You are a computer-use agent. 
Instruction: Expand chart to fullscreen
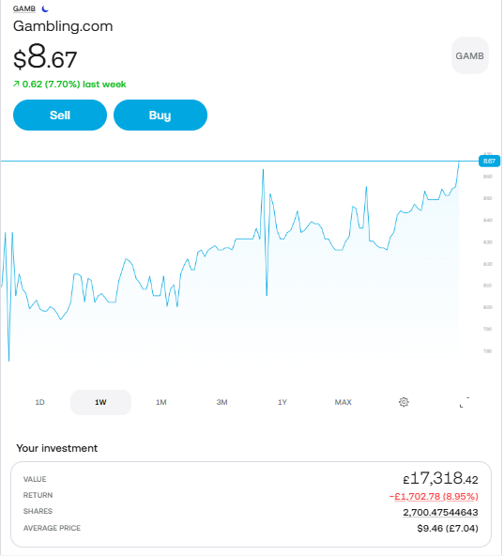465,402
